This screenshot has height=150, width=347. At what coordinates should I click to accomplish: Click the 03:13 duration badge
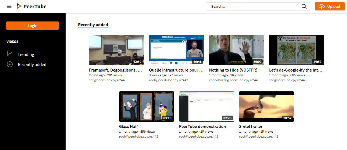pos(167,118)
